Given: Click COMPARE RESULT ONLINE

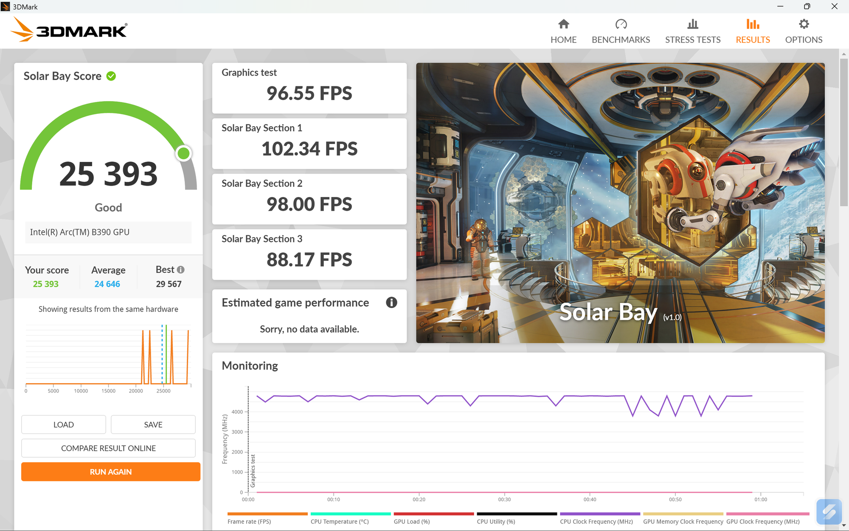Looking at the screenshot, I should (x=108, y=448).
